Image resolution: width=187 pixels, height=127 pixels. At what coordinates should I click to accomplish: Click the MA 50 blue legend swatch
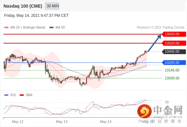click(51, 28)
